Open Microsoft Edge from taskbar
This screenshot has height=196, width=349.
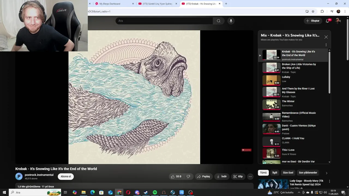point(92,192)
